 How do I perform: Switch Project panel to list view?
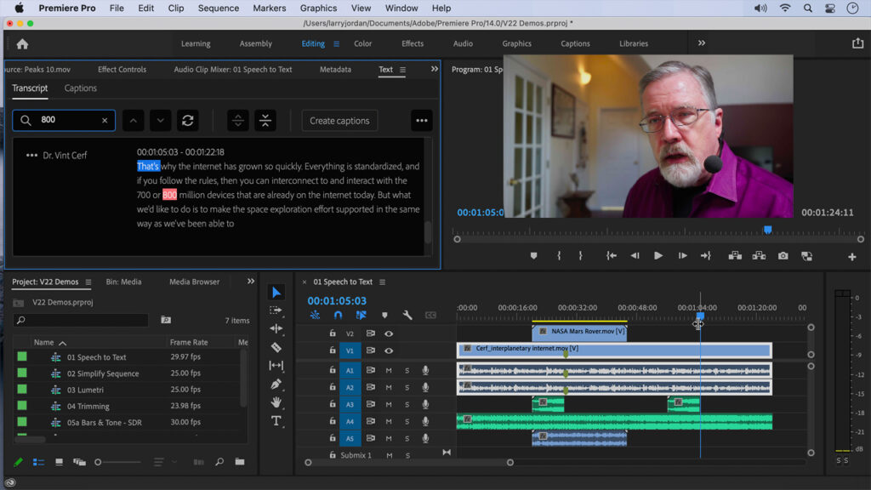point(38,462)
